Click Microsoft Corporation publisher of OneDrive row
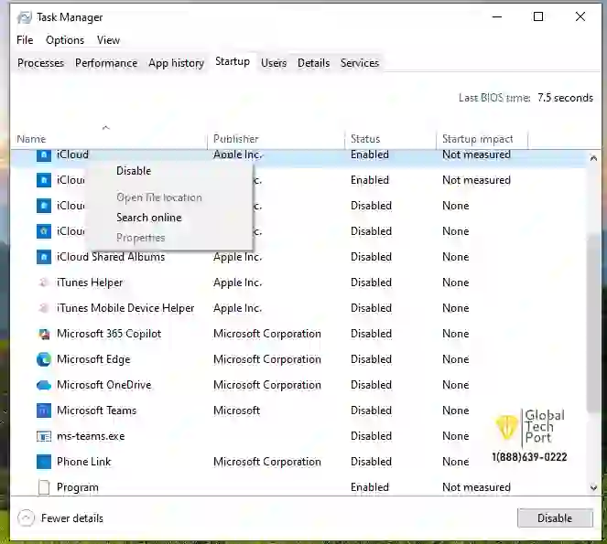Viewport: 607px width, 544px height. (x=267, y=385)
